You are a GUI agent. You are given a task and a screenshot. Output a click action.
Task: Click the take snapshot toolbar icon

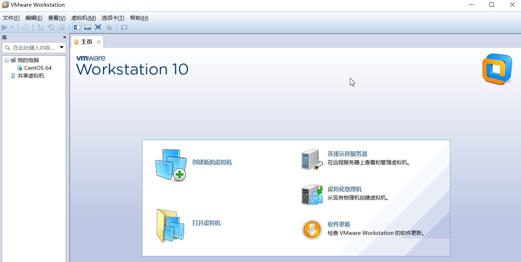pyautogui.click(x=41, y=27)
